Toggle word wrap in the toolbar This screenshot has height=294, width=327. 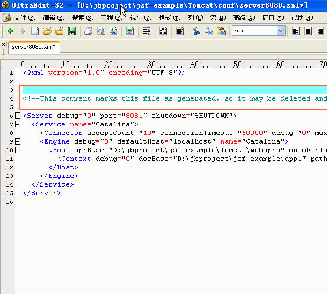147,31
